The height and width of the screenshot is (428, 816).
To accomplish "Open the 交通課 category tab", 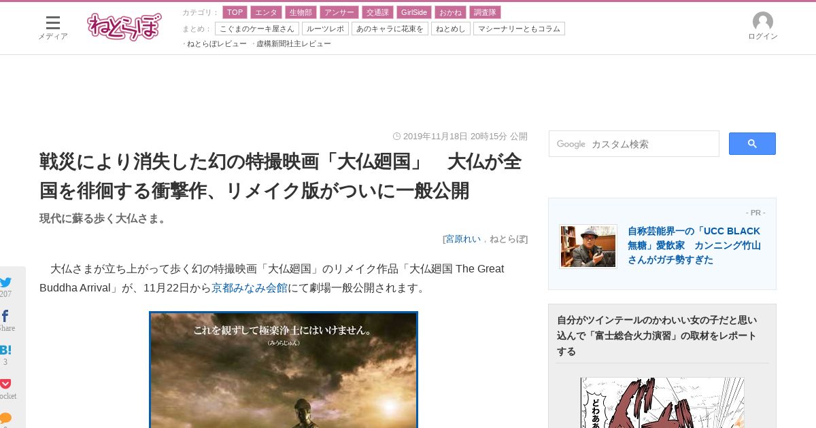I will 377,12.
